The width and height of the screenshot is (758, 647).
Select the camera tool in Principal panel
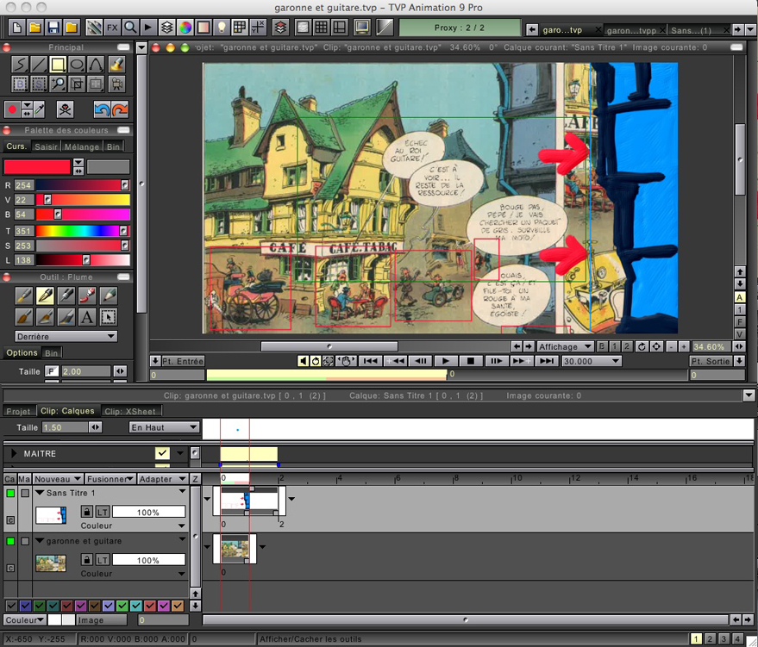click(x=116, y=84)
